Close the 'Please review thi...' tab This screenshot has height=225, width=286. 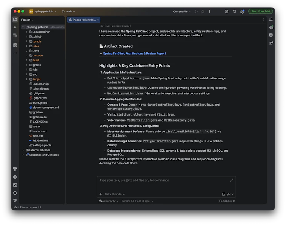tap(98, 20)
